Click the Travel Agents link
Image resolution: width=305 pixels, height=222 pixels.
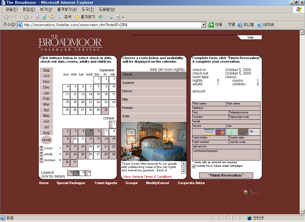click(x=106, y=183)
